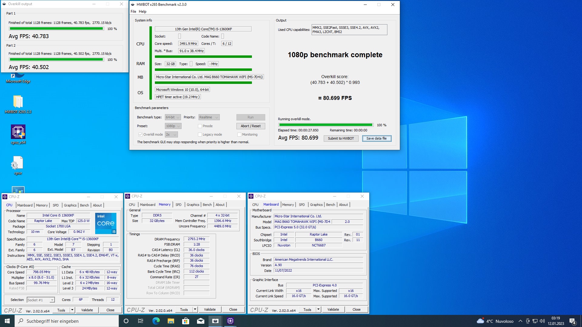Click the Tools button in Memory window
The image size is (582, 327).
[184, 309]
